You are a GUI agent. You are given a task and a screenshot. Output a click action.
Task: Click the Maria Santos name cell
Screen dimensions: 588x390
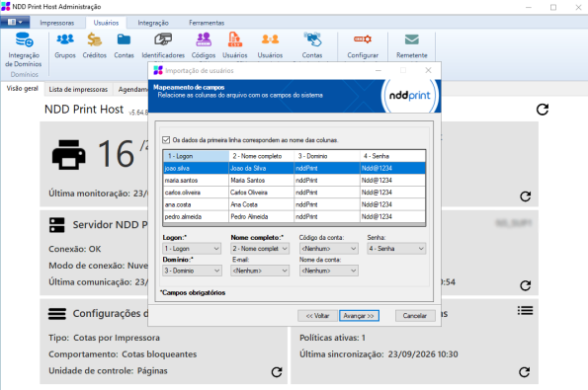(x=262, y=181)
